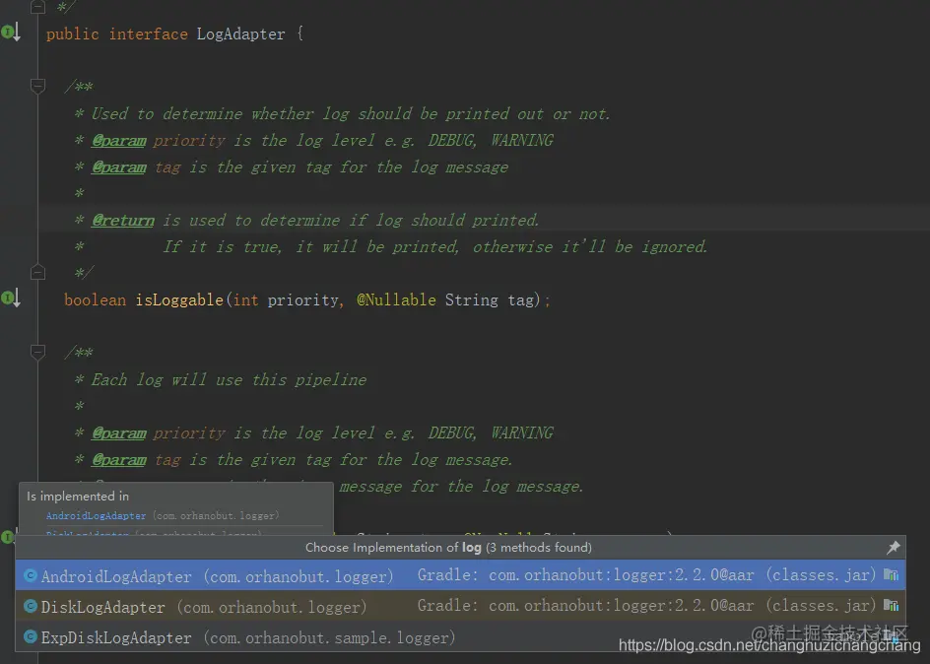Image resolution: width=930 pixels, height=664 pixels.
Task: Click Gradle library text in AndroidLogAdapter row
Action: pos(646,574)
